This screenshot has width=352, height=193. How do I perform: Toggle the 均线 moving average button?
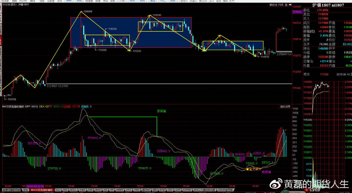pyautogui.click(x=281, y=5)
